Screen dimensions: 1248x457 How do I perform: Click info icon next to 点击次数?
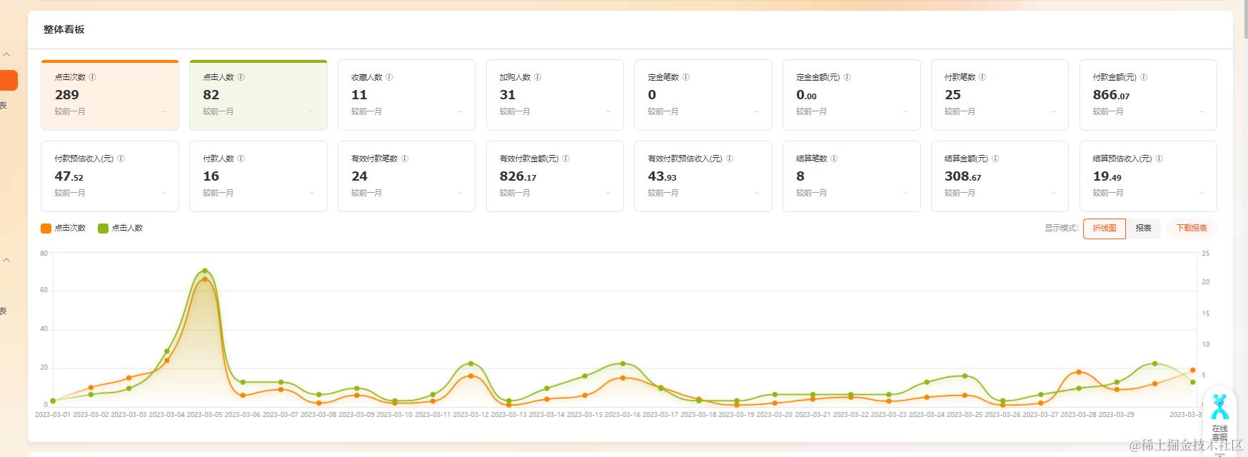point(92,77)
